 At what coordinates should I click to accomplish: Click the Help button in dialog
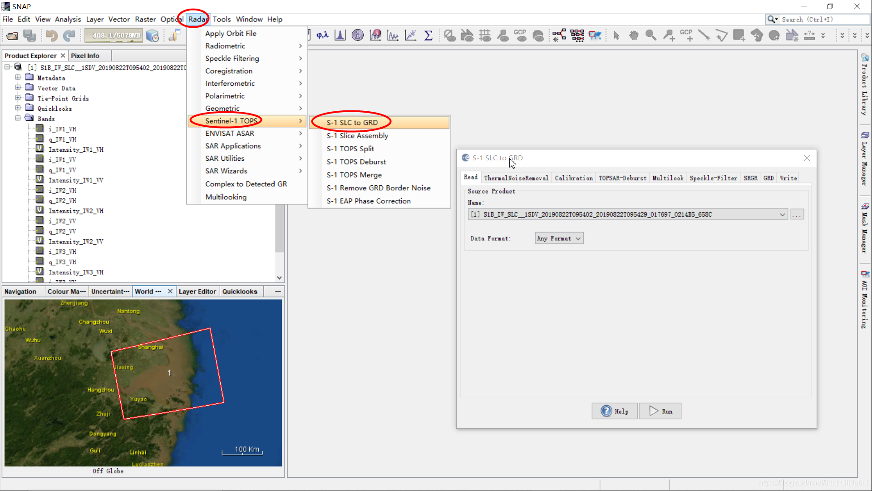615,411
